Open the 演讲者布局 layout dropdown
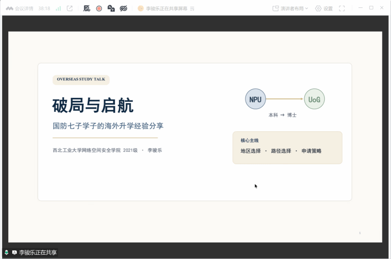 [290, 9]
